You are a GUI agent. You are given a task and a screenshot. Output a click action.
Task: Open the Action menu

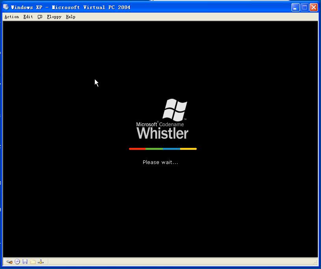[12, 17]
